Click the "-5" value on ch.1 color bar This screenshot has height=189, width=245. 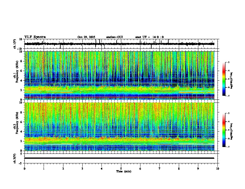click(228, 79)
